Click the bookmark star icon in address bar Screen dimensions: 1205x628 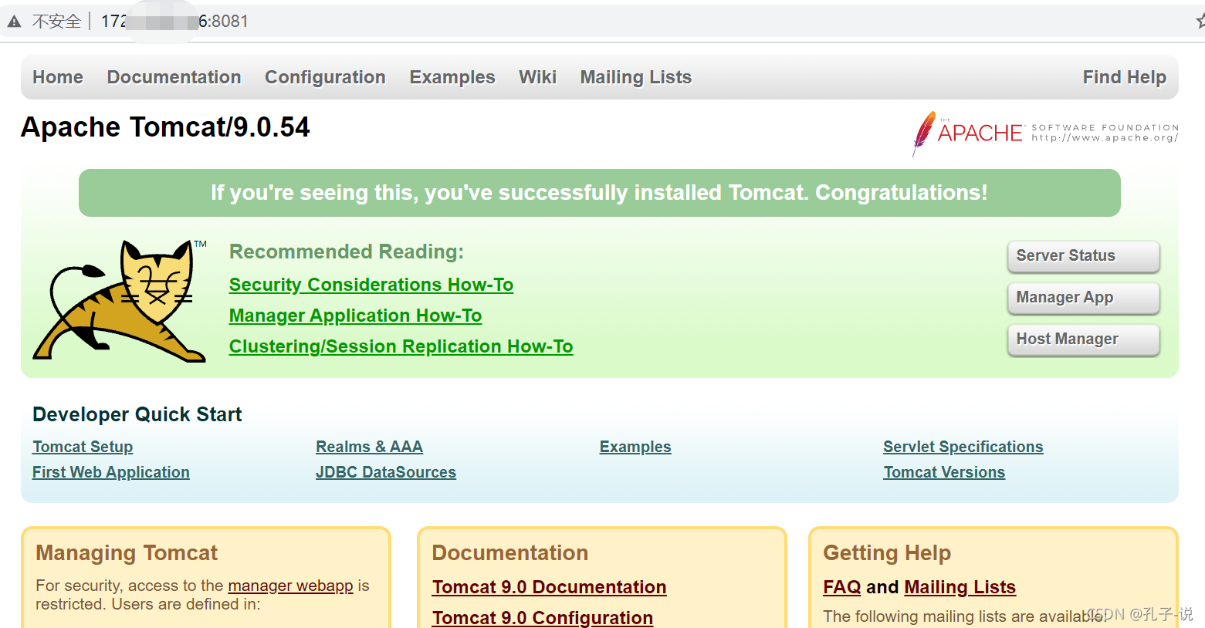coord(1200,21)
